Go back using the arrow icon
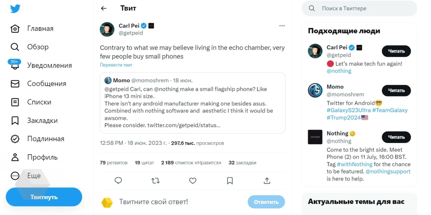This screenshot has width=431, height=215. pos(103,8)
